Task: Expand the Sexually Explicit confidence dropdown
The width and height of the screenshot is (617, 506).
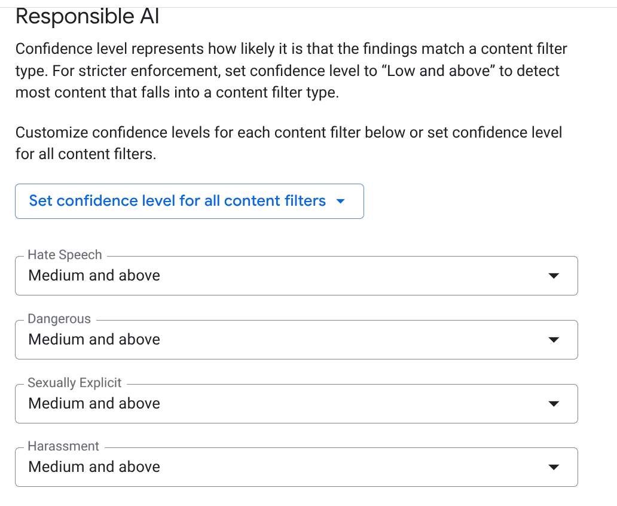Action: point(296,404)
